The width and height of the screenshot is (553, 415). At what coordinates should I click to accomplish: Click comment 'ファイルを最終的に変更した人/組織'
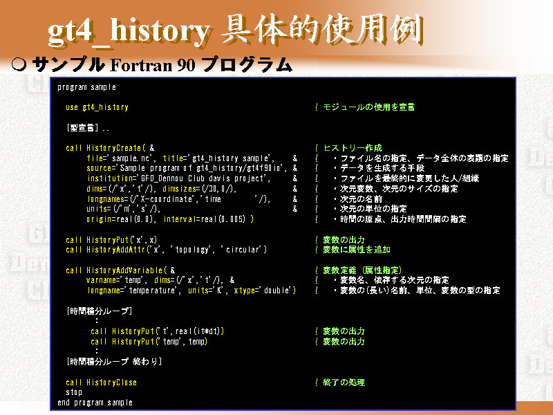(x=410, y=178)
